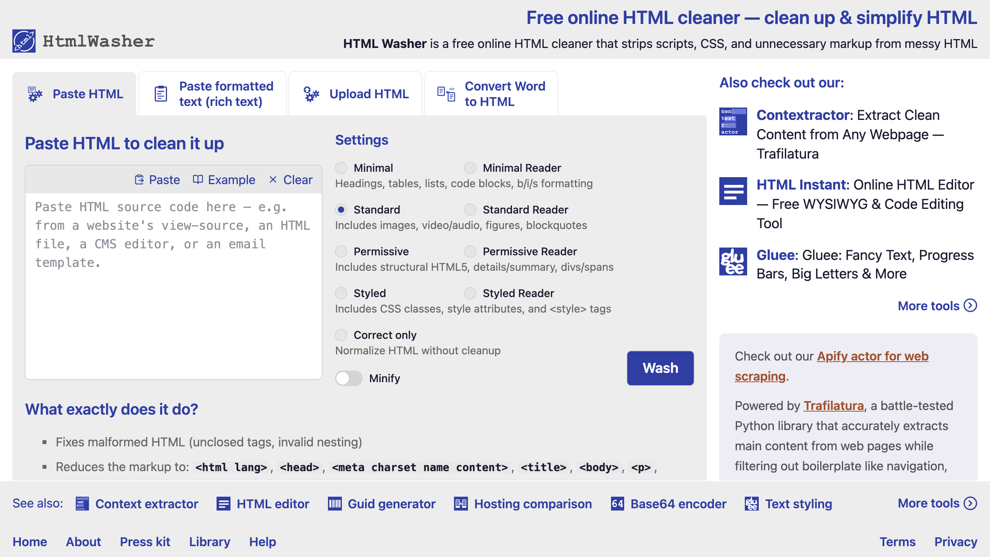Image resolution: width=990 pixels, height=557 pixels.
Task: Open the Paste formatted text (rich text) tab
Action: (x=213, y=94)
